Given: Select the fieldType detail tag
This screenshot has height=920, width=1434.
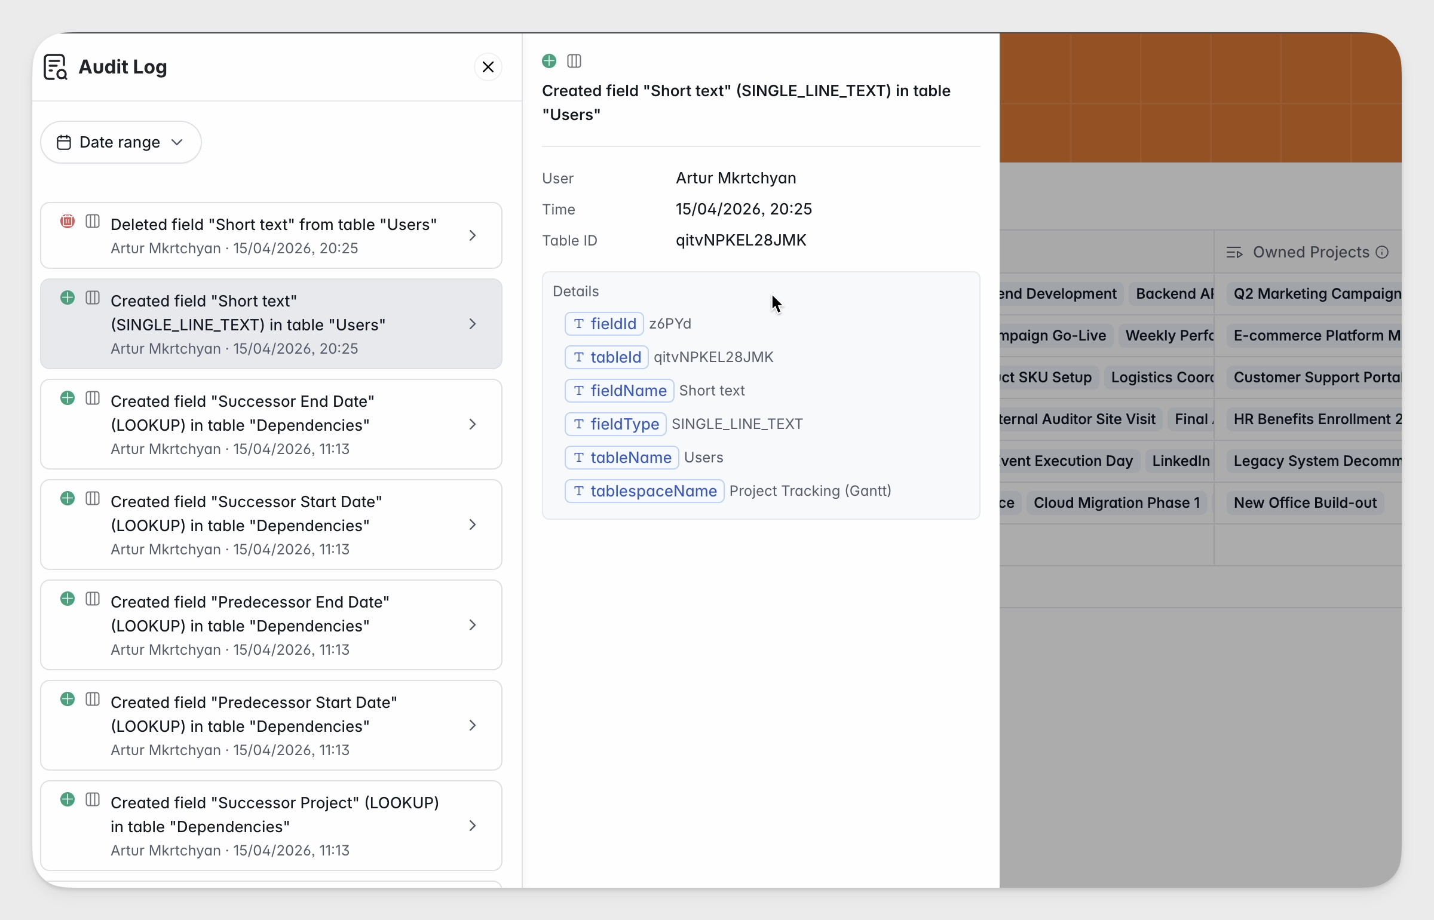Looking at the screenshot, I should [x=615, y=424].
